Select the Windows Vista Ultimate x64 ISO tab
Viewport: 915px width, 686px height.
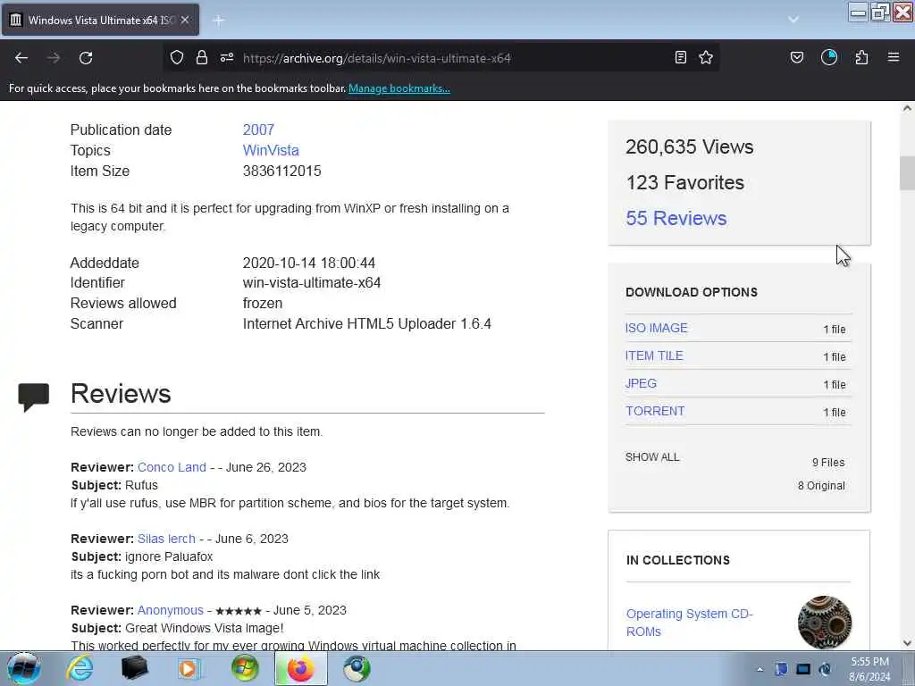100,20
